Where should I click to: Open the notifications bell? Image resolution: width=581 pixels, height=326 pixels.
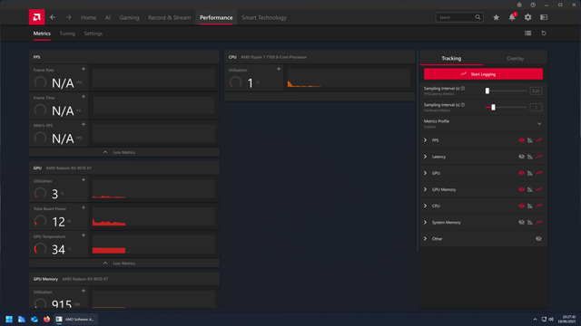pos(512,17)
